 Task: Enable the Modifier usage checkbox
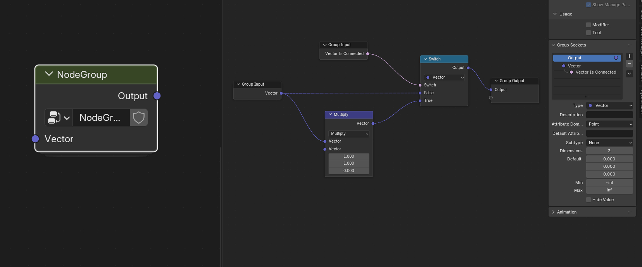click(588, 25)
